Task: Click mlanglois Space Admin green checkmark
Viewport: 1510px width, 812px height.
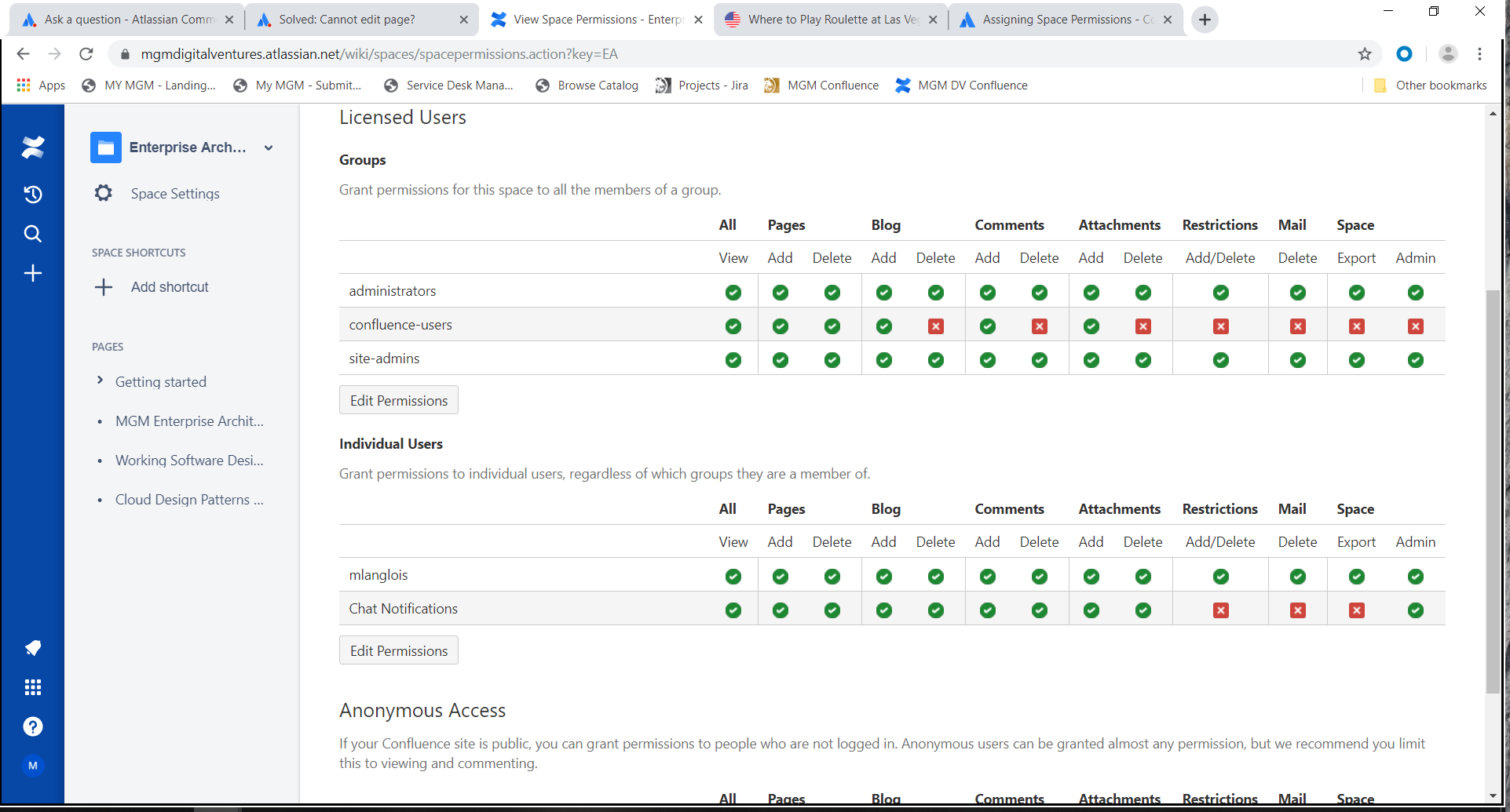Action: tap(1415, 577)
